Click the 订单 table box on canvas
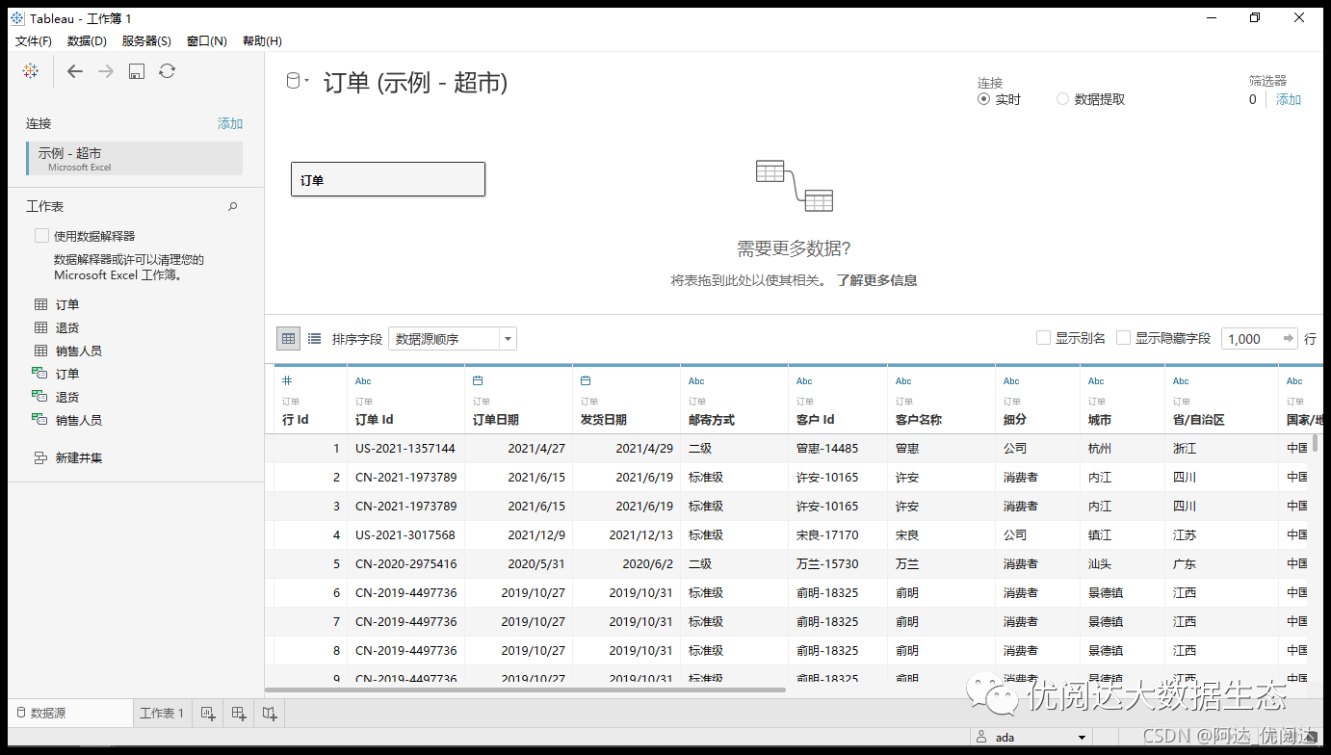Viewport: 1331px width, 755px height. 388,179
